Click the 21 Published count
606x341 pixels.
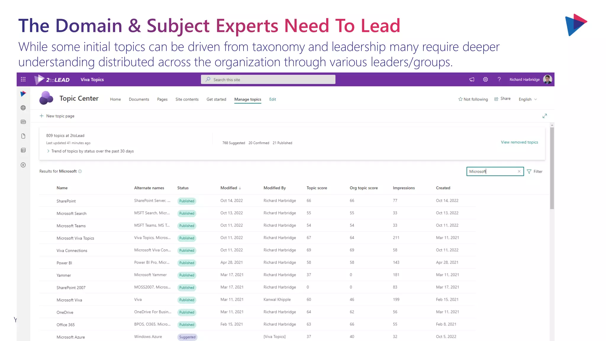click(282, 143)
